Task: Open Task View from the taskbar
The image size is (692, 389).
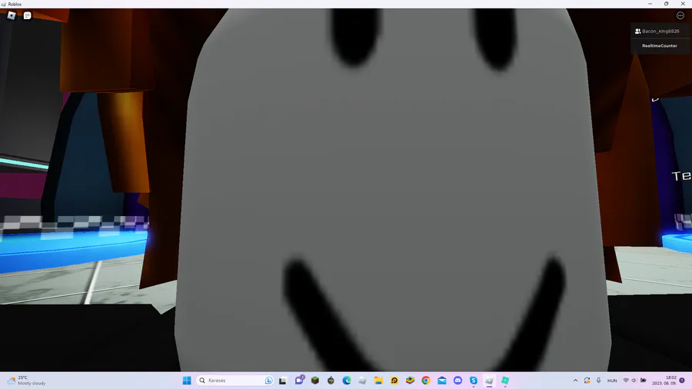Action: [283, 381]
